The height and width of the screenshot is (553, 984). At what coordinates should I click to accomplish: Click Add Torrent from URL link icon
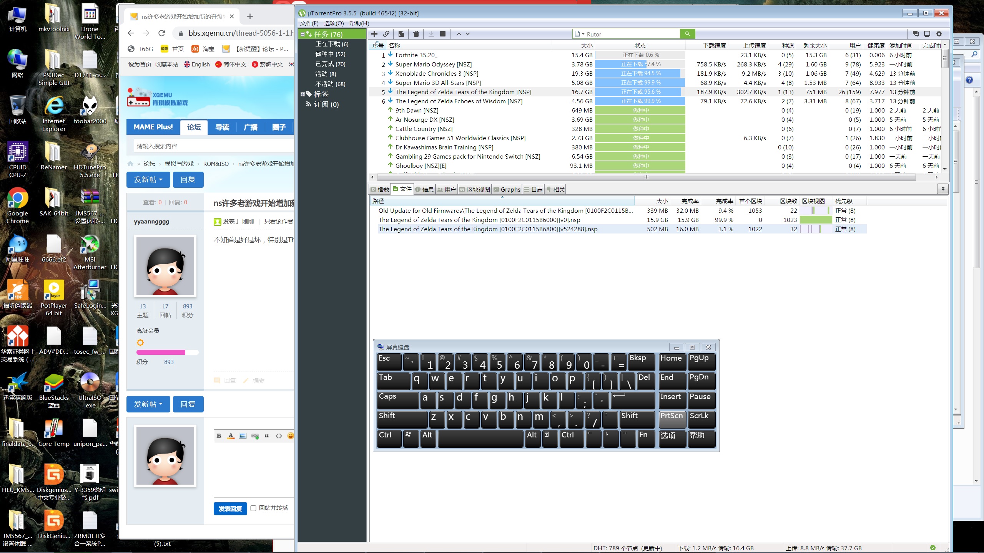click(x=386, y=34)
